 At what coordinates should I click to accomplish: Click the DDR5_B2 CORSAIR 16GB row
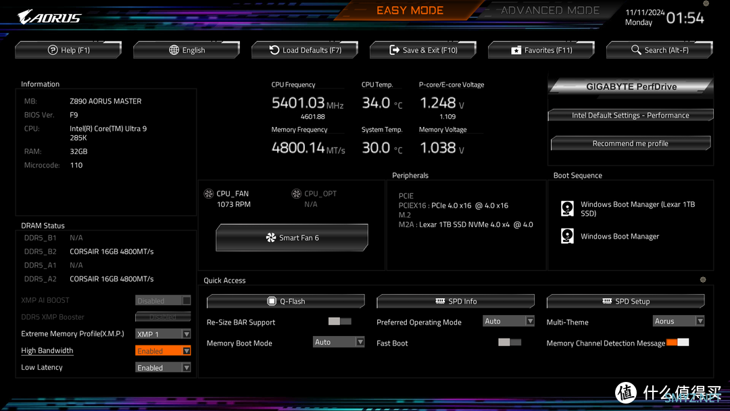89,251
